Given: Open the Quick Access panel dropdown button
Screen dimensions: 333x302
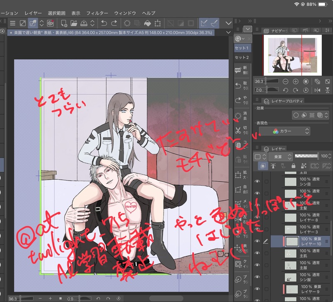Looking at the screenshot, I should (x=248, y=29).
